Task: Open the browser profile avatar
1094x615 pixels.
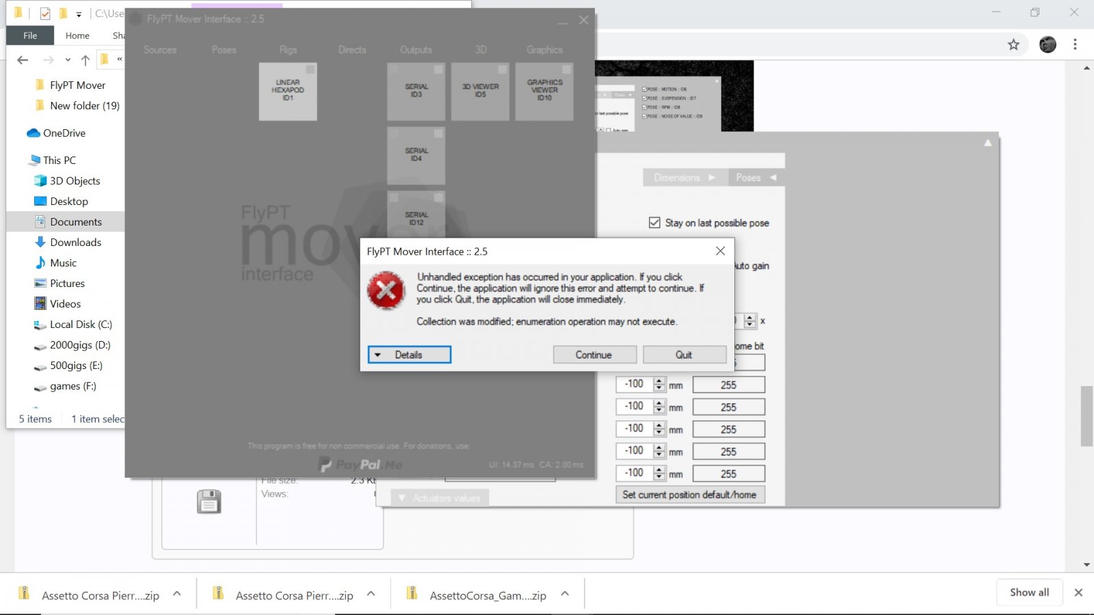Action: (1048, 44)
